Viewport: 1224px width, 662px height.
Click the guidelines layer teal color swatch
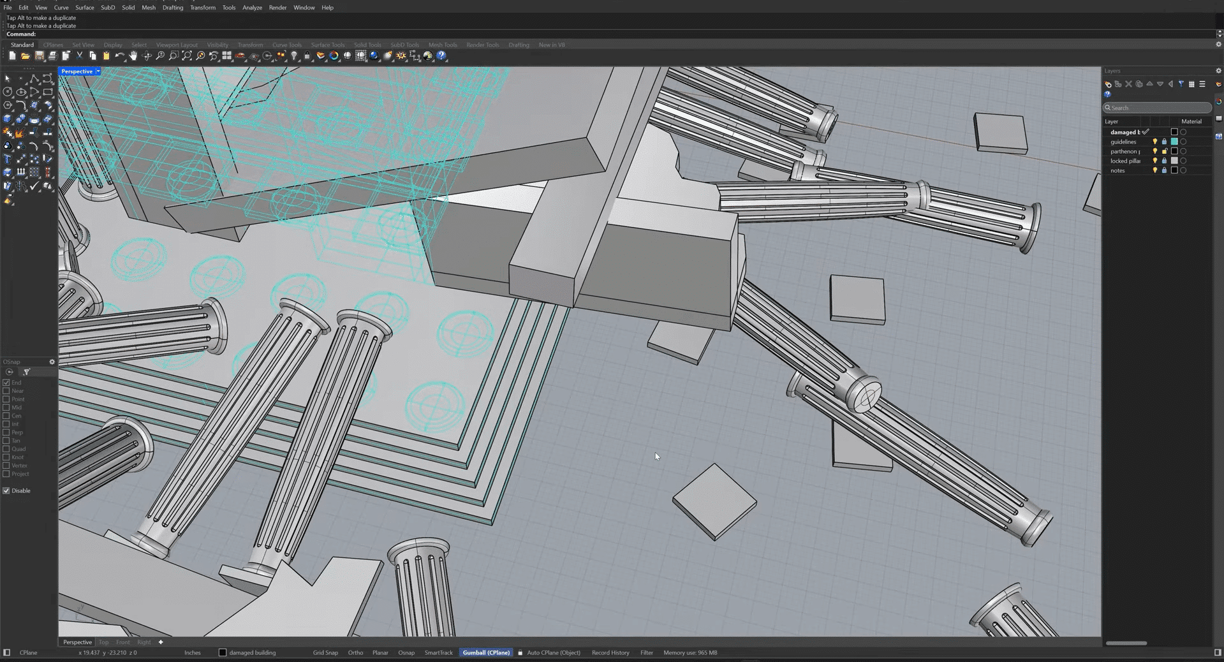[x=1174, y=142]
